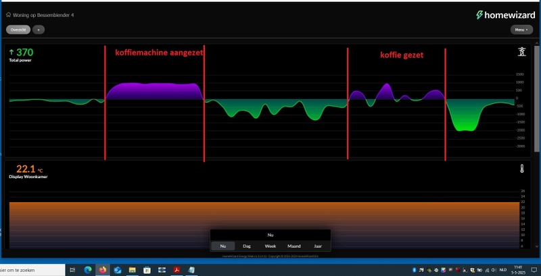Click the Windows search box
Image resolution: width=541 pixels, height=276 pixels.
click(x=32, y=270)
